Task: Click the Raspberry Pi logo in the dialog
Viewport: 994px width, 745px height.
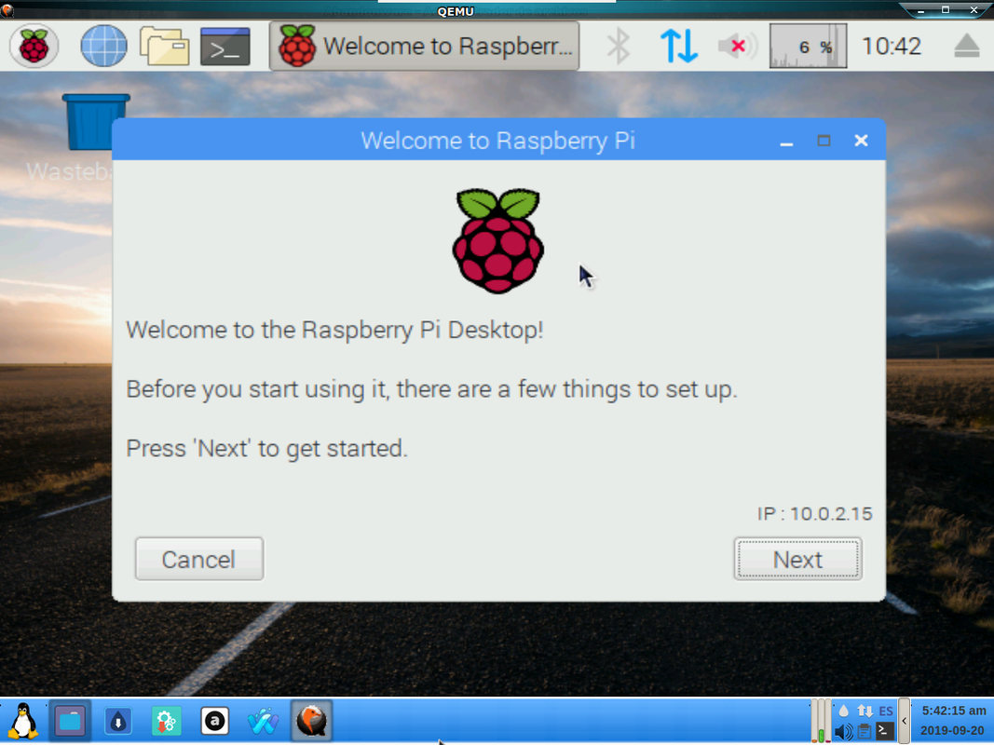Action: (498, 241)
